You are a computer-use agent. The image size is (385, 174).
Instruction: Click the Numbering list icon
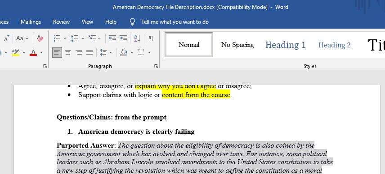coord(74,38)
